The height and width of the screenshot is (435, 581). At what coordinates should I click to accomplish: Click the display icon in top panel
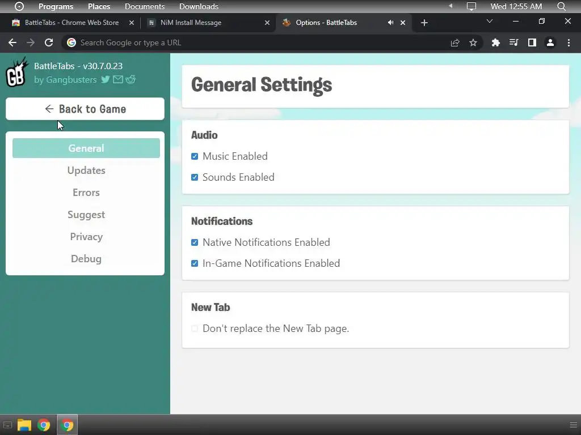471,6
